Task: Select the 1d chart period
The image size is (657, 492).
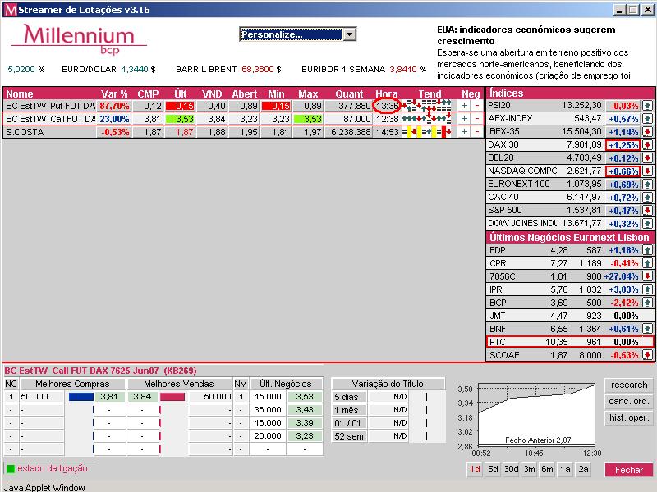Action: click(475, 469)
